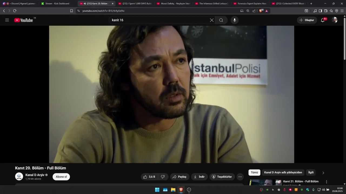346x194 pixels.
Task: Switch to the I Spent 1,000 DAYS tab
Action: click(x=135, y=4)
